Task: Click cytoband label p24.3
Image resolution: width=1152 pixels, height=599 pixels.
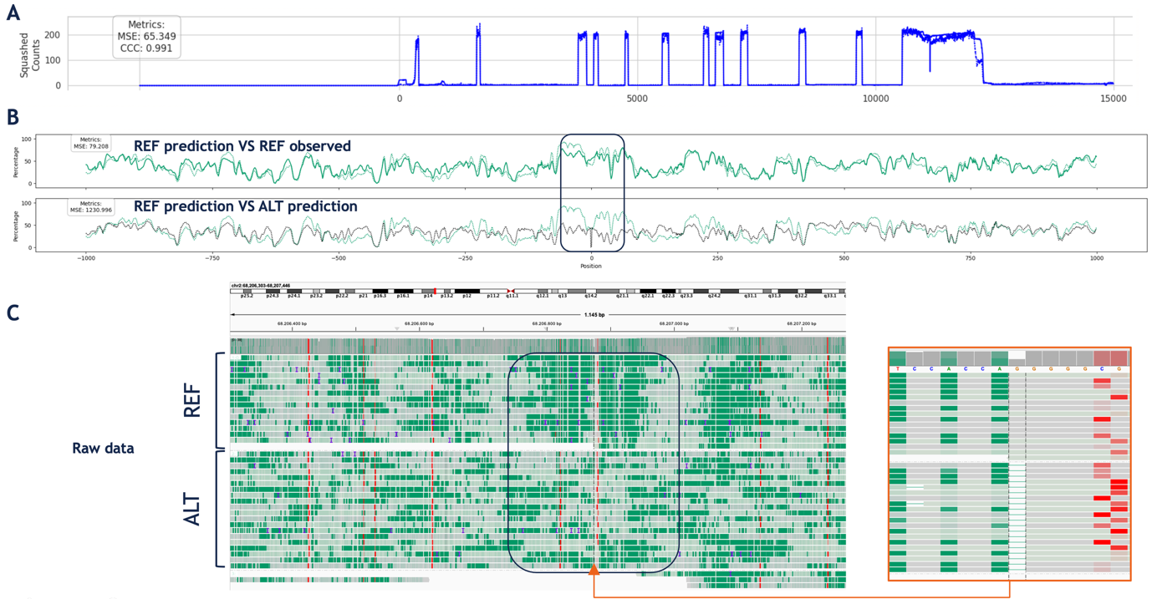Action: 273,296
